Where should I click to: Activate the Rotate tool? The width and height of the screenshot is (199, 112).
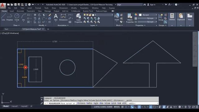[39, 15]
